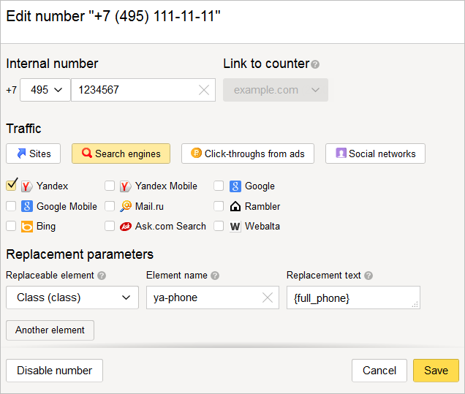The height and width of the screenshot is (394, 465).
Task: Open the Class (class) replaceable element dropdown
Action: pyautogui.click(x=72, y=298)
